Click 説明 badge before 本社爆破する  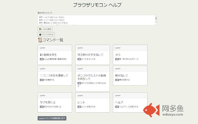tap(42, 80)
